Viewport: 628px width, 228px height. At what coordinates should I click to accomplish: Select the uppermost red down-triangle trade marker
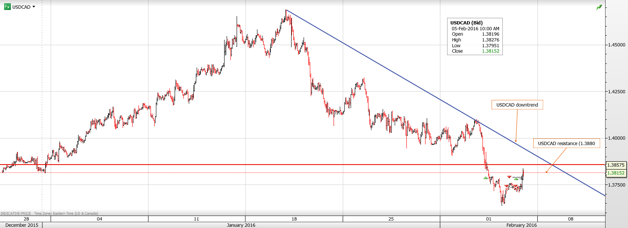509,177
